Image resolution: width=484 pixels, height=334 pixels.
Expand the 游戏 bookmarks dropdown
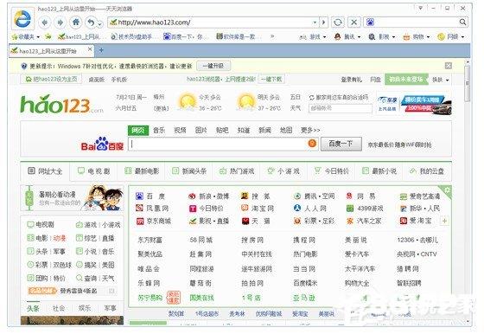pyautogui.click(x=313, y=37)
